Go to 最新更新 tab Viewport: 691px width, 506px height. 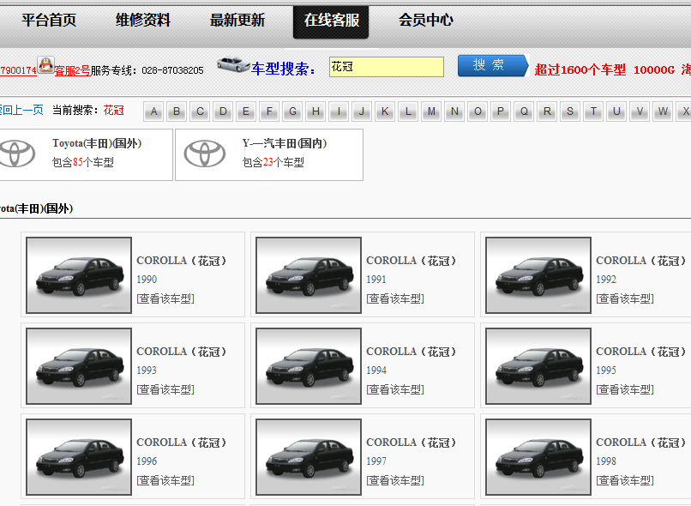click(x=237, y=20)
